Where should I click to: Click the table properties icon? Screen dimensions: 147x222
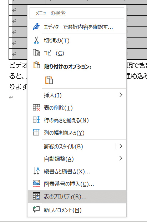36,196
